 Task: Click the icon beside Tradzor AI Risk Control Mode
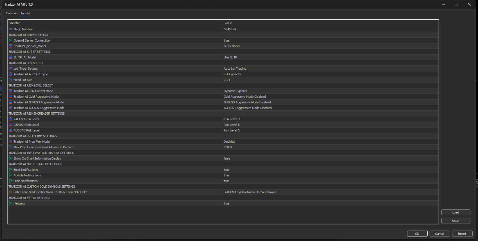(x=10, y=91)
